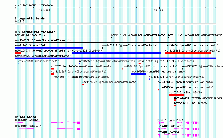Select the nsv4161667 variant label

coord(79,72)
